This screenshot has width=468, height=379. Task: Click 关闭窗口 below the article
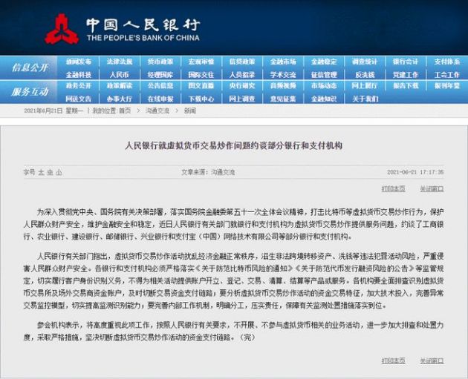tap(432, 360)
